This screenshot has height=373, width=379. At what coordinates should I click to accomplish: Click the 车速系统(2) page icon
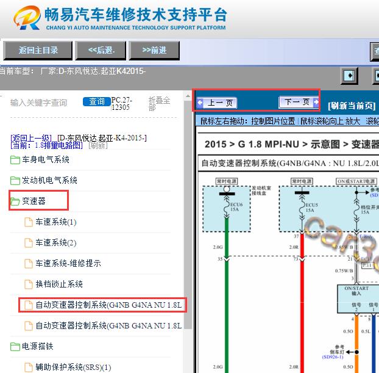pos(29,243)
